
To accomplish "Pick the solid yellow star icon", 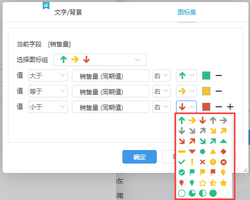I will point(223,183).
